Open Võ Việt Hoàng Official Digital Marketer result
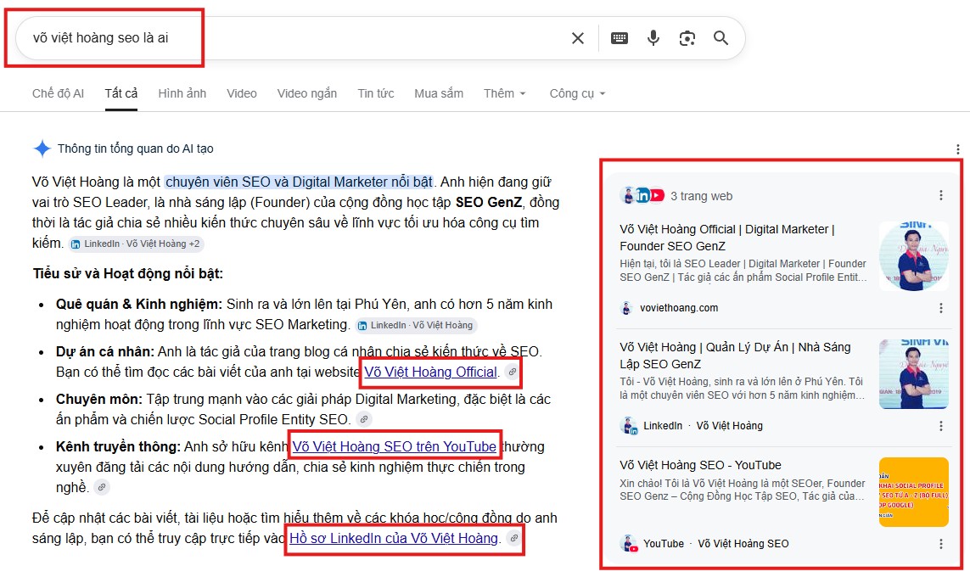The image size is (970, 577). tap(727, 238)
